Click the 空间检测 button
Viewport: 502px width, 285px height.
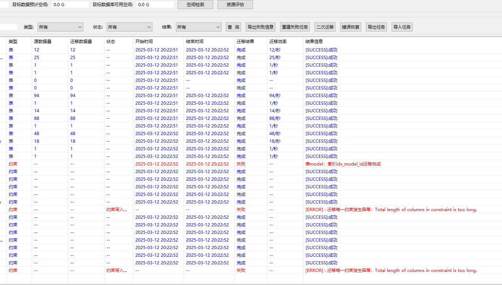[195, 4]
